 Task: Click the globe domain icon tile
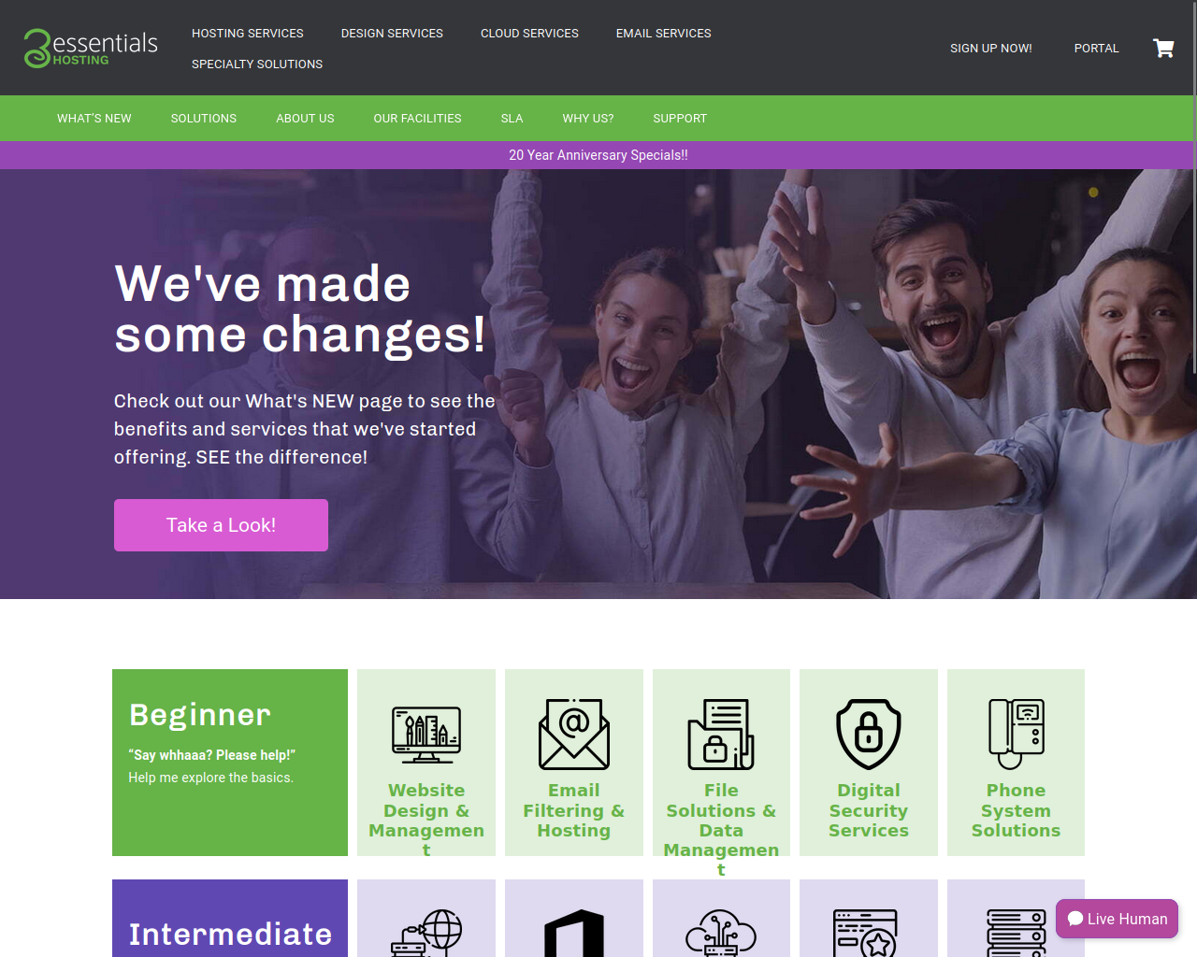(x=426, y=918)
